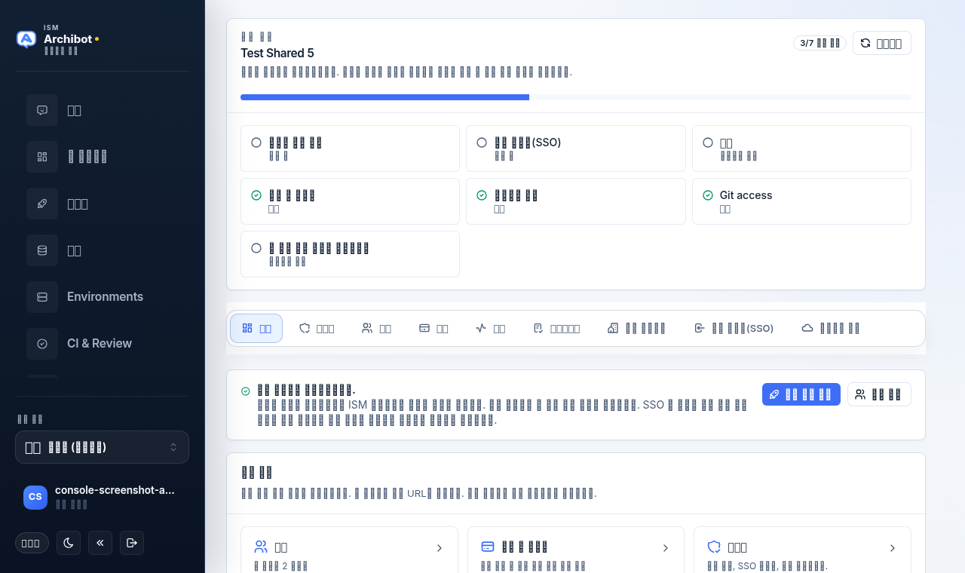The image size is (965, 573).
Task: Open the CI & Review sidebar item
Action: pos(102,344)
